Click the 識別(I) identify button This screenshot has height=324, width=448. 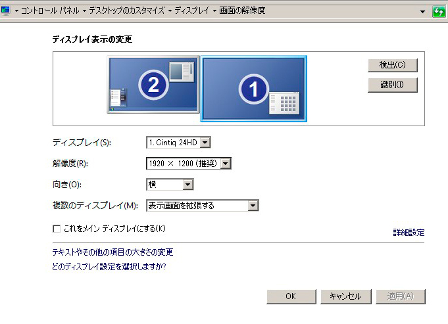tap(393, 85)
